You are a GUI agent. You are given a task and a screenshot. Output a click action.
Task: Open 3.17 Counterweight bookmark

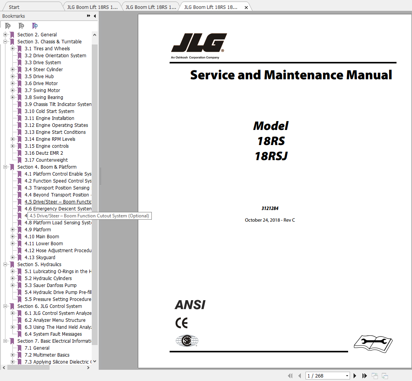[x=46, y=160]
